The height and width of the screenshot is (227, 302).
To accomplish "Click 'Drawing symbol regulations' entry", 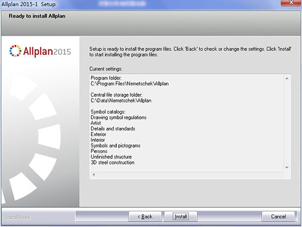I will (119, 117).
